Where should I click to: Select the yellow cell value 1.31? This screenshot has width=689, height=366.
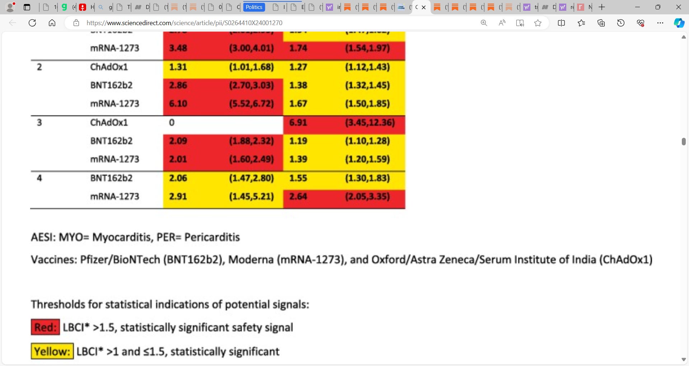coord(178,67)
